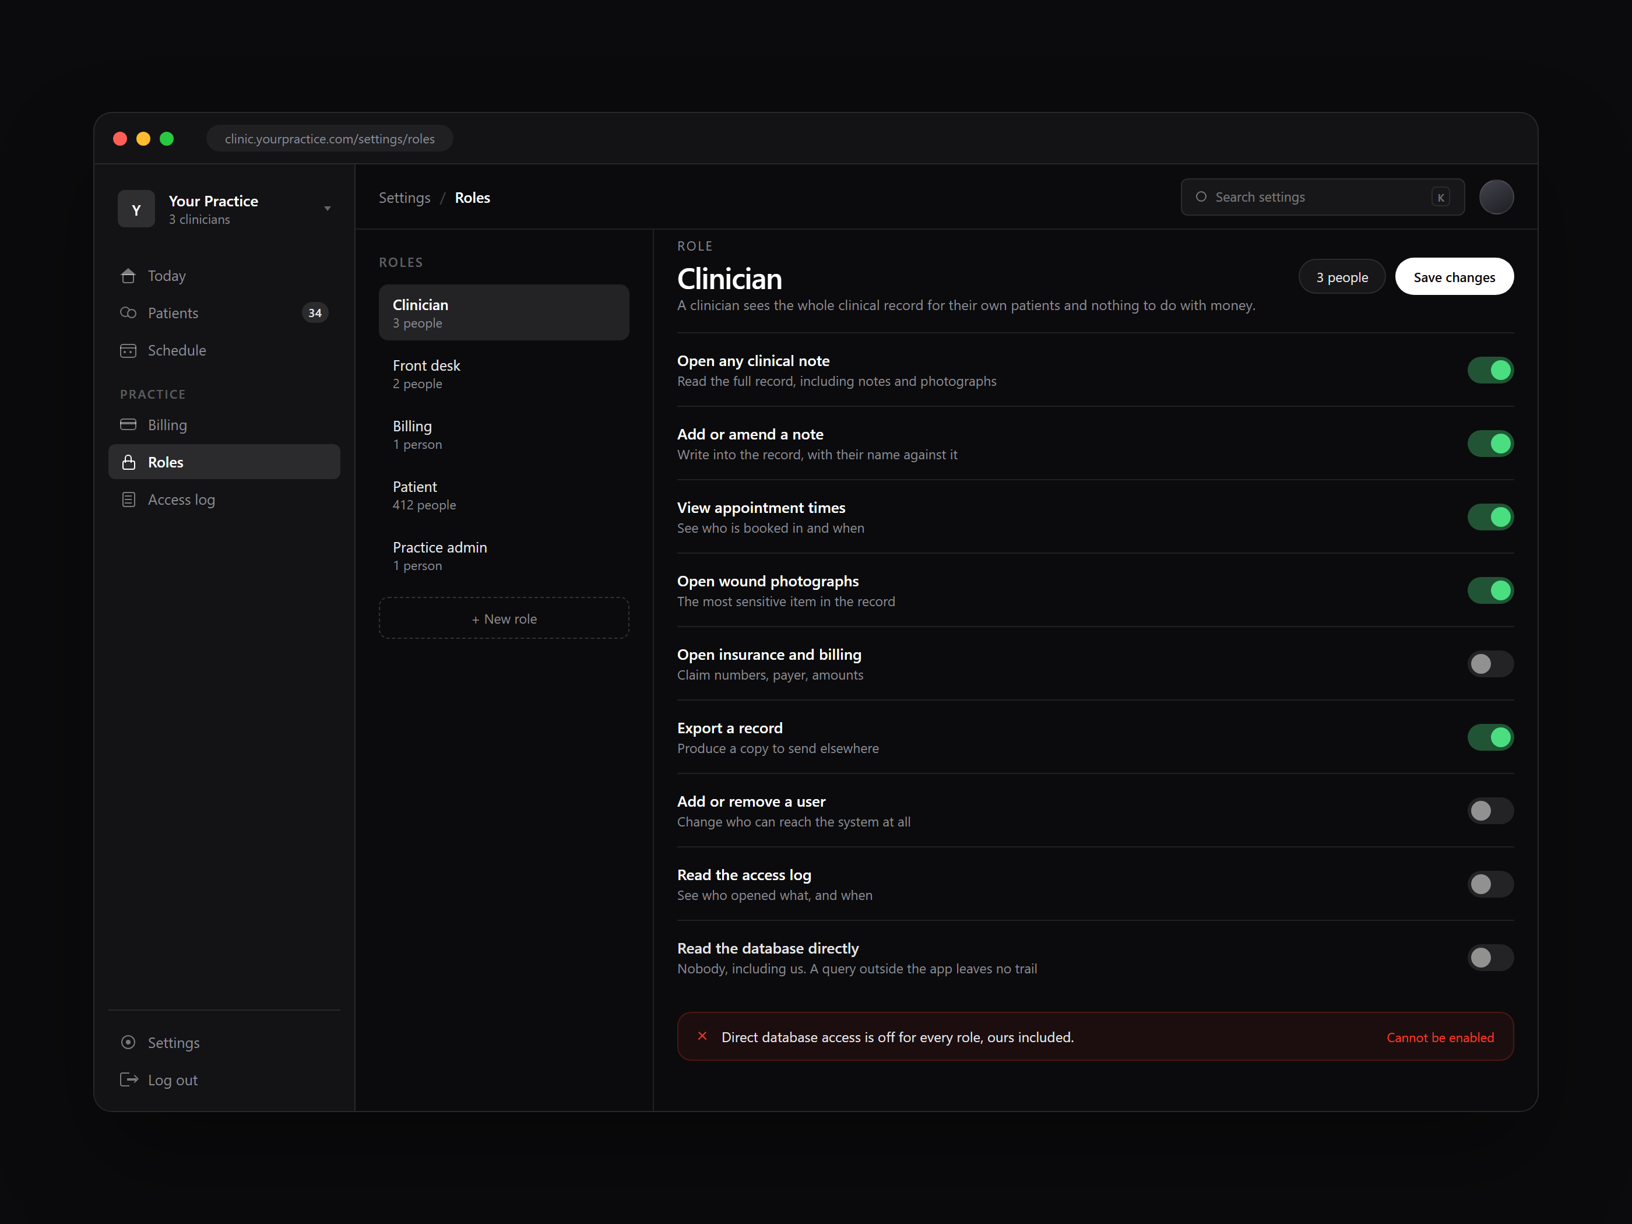The width and height of the screenshot is (1632, 1224).
Task: Select the Clinician role
Action: [504, 313]
